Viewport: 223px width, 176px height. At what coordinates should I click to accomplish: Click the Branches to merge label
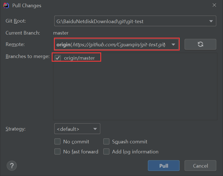coord(27,57)
